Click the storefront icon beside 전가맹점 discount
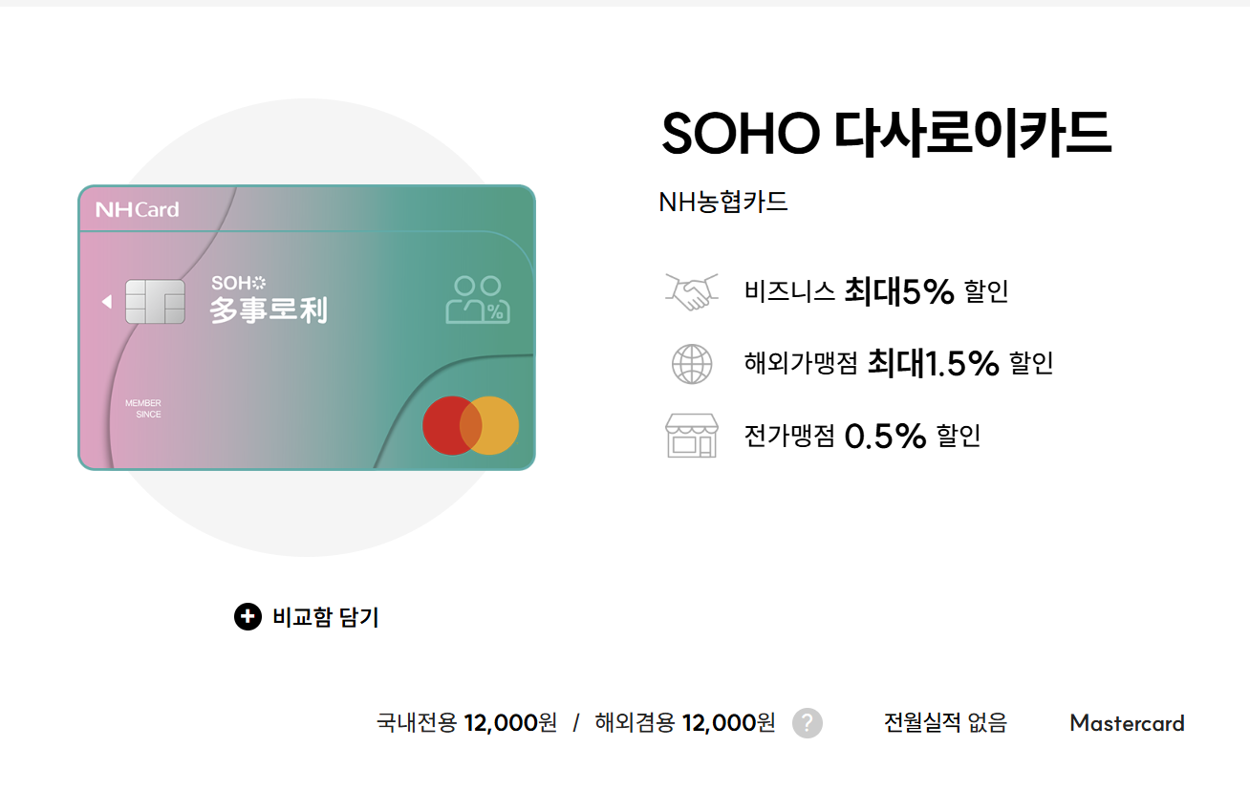 tap(692, 436)
